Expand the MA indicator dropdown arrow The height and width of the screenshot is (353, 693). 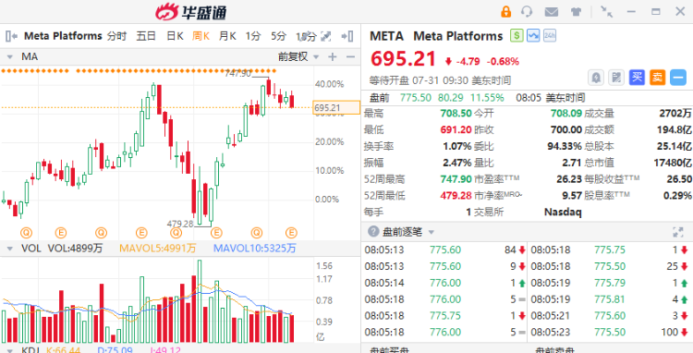(x=9, y=57)
